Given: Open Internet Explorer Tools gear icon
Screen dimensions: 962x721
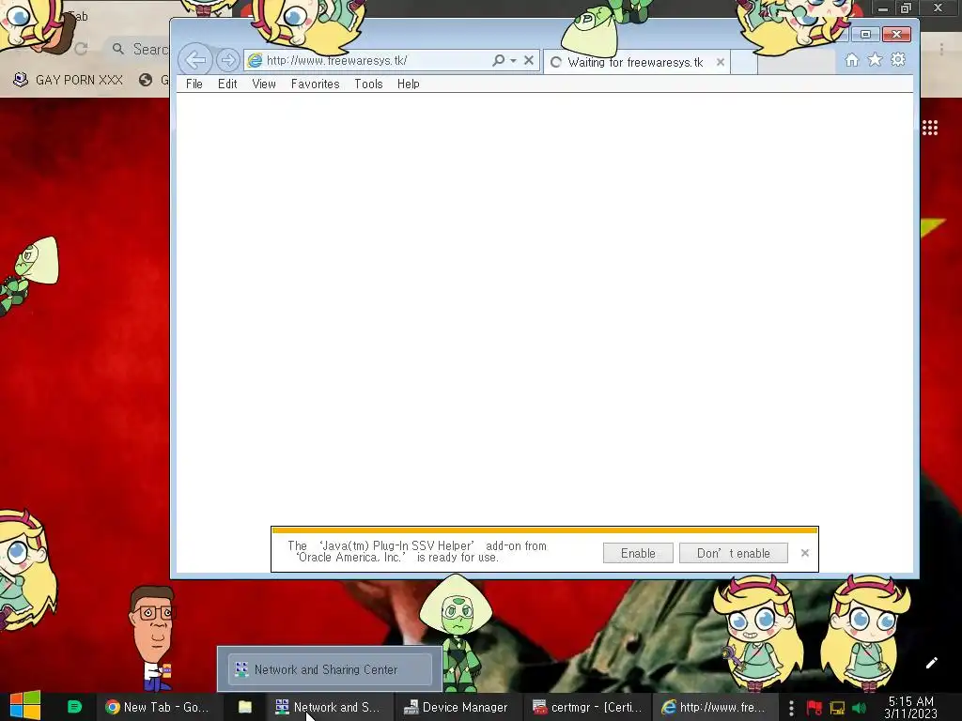Looking at the screenshot, I should pyautogui.click(x=897, y=59).
